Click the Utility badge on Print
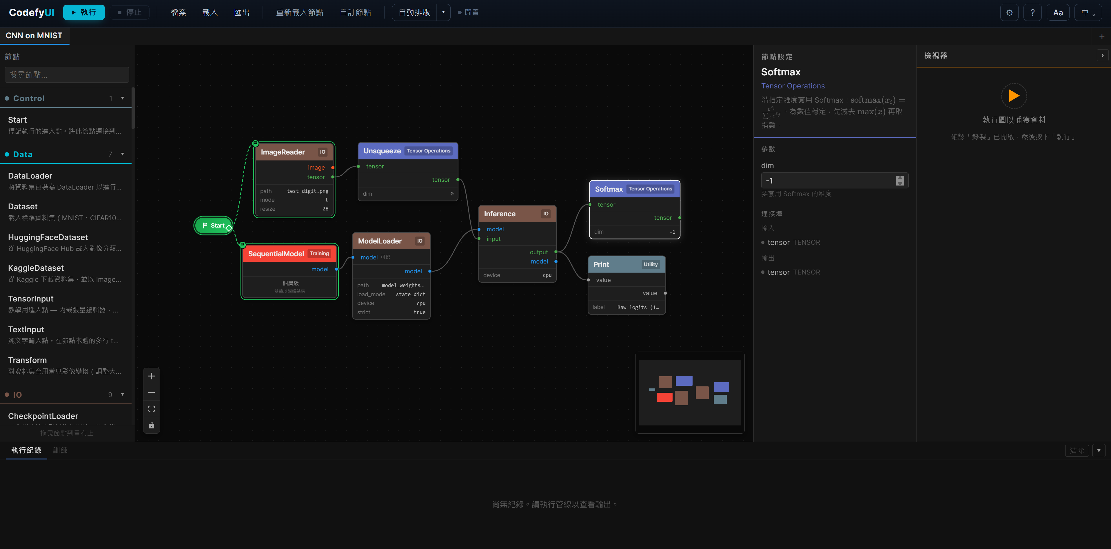 [x=650, y=264]
